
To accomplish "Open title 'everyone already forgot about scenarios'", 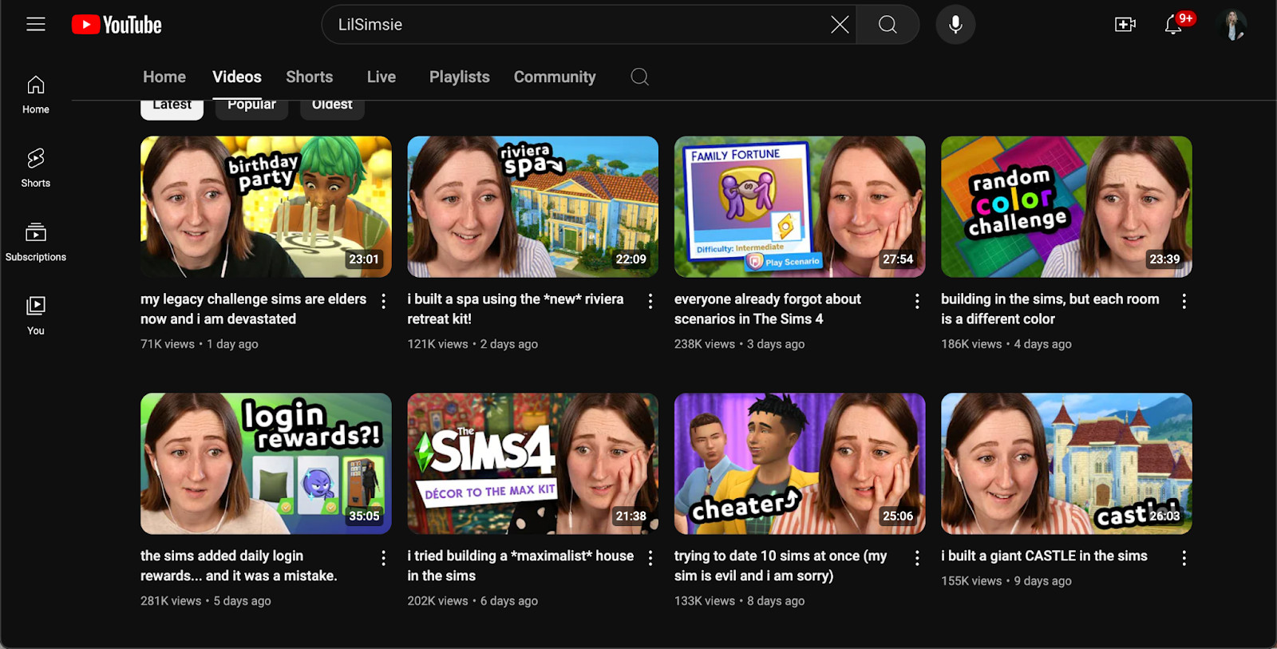I will pyautogui.click(x=768, y=309).
